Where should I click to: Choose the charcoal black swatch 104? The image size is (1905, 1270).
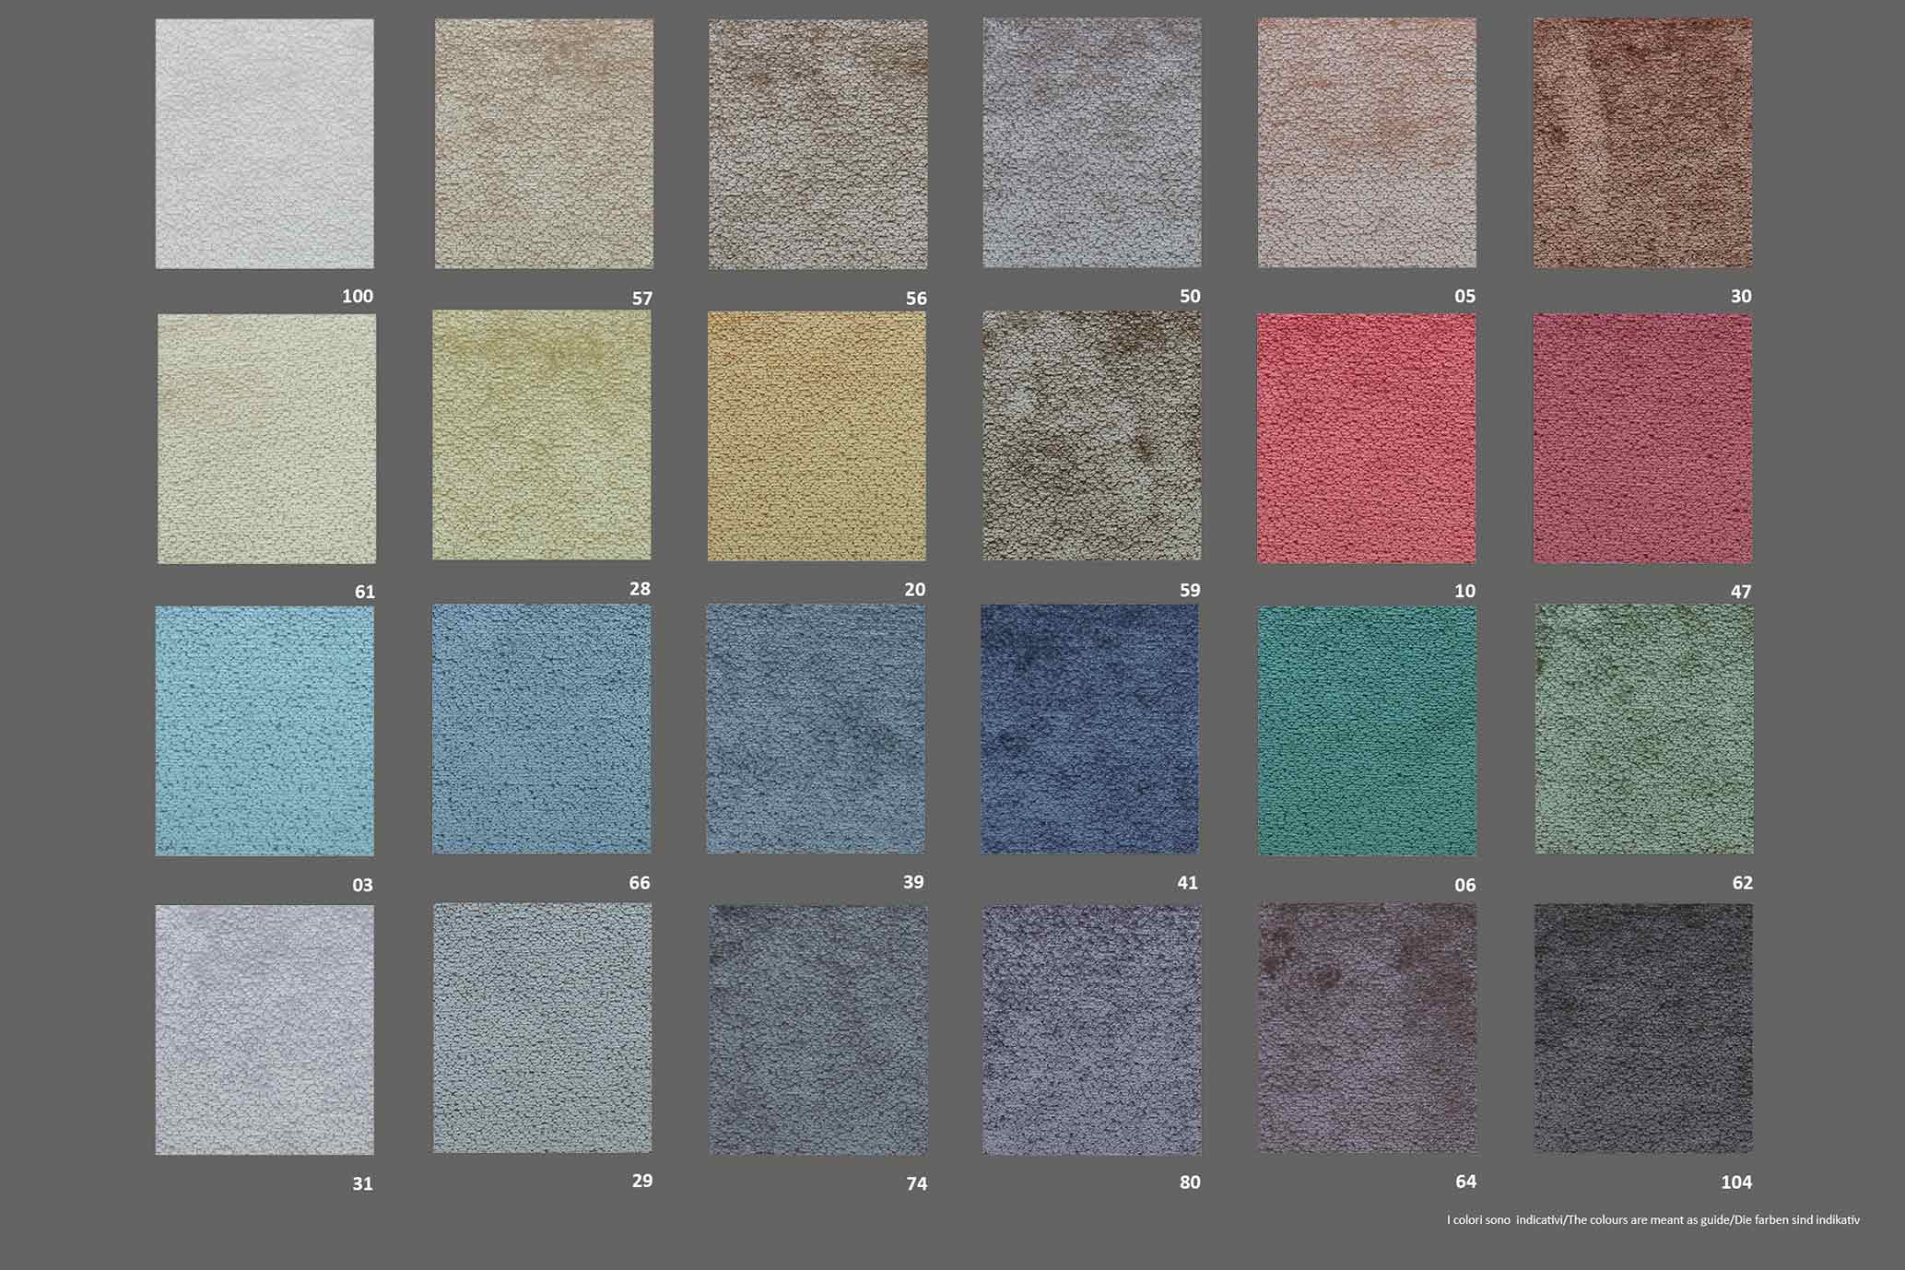[1642, 1028]
